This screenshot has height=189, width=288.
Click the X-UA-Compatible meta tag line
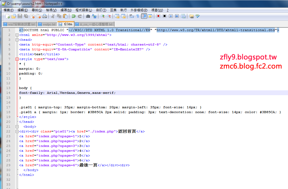pyautogui.click(x=84, y=49)
